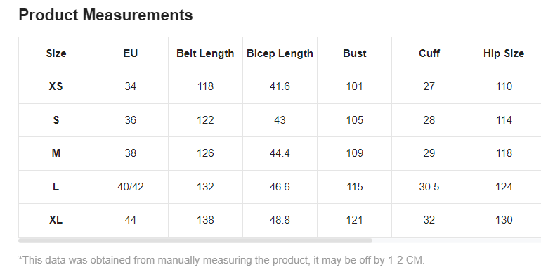Image resolution: width=541 pixels, height=272 pixels.
Task: Click the EU column header
Action: [131, 53]
